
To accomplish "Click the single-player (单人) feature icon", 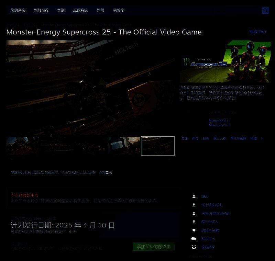I will [x=194, y=196].
